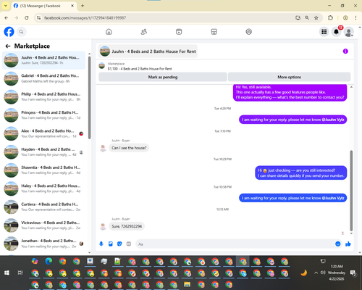Open the notifications bell
This screenshot has width=362, height=290.
point(336,32)
